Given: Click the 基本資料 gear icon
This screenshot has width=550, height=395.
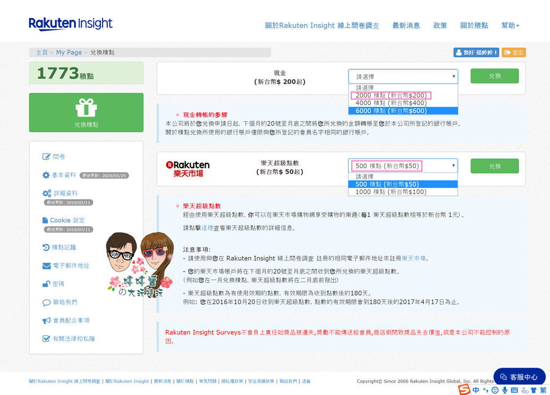Looking at the screenshot, I should [x=46, y=175].
